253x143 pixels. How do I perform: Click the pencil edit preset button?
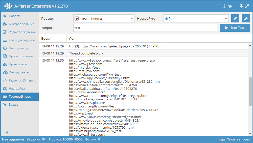[235, 18]
